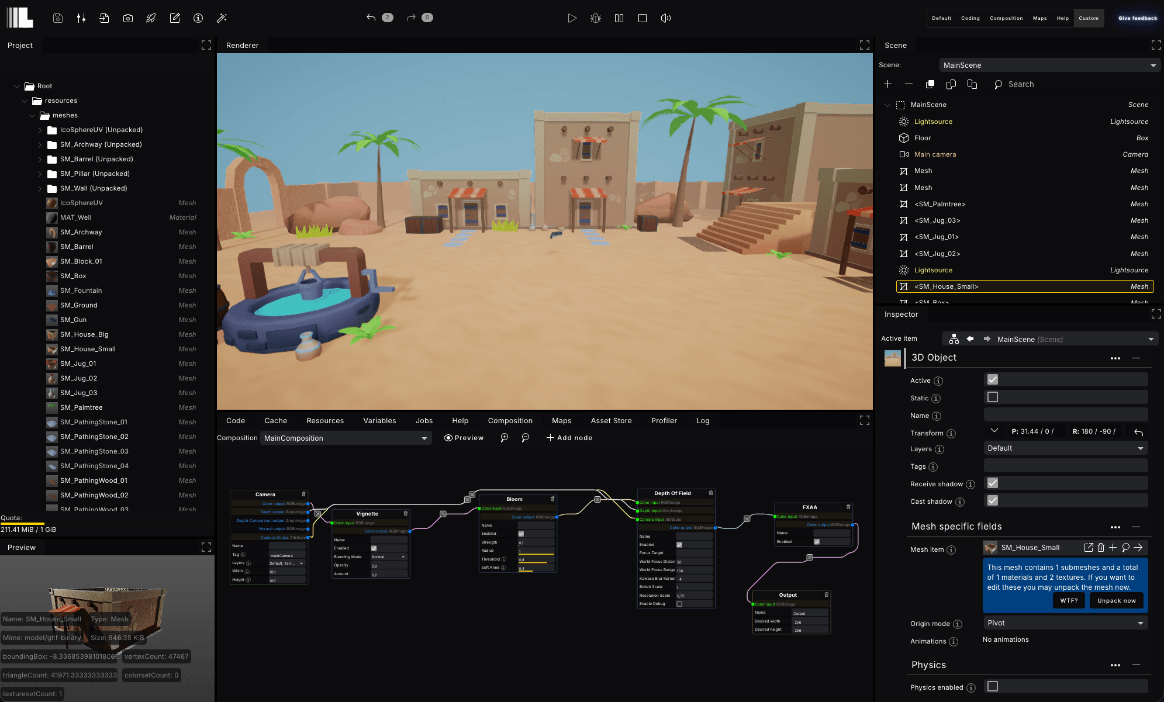The image size is (1164, 702).
Task: Open the settings sliders icon in the toolbar
Action: pos(81,18)
